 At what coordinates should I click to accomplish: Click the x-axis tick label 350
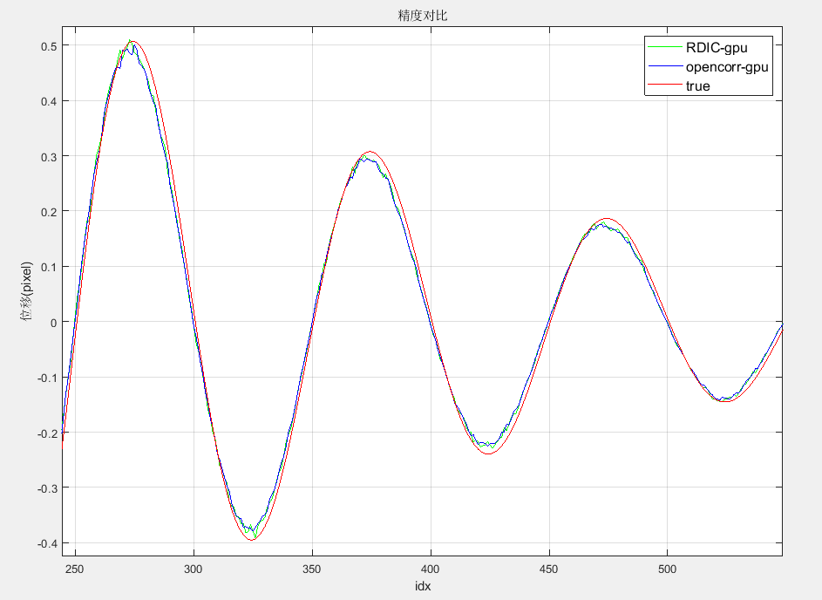[312, 567]
